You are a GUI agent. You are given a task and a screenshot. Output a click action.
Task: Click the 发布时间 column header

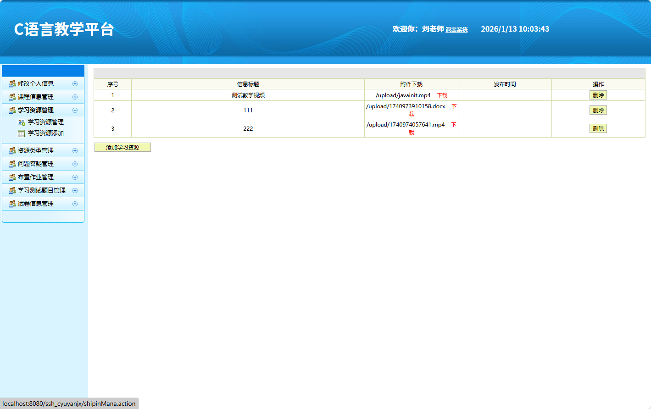(x=505, y=83)
